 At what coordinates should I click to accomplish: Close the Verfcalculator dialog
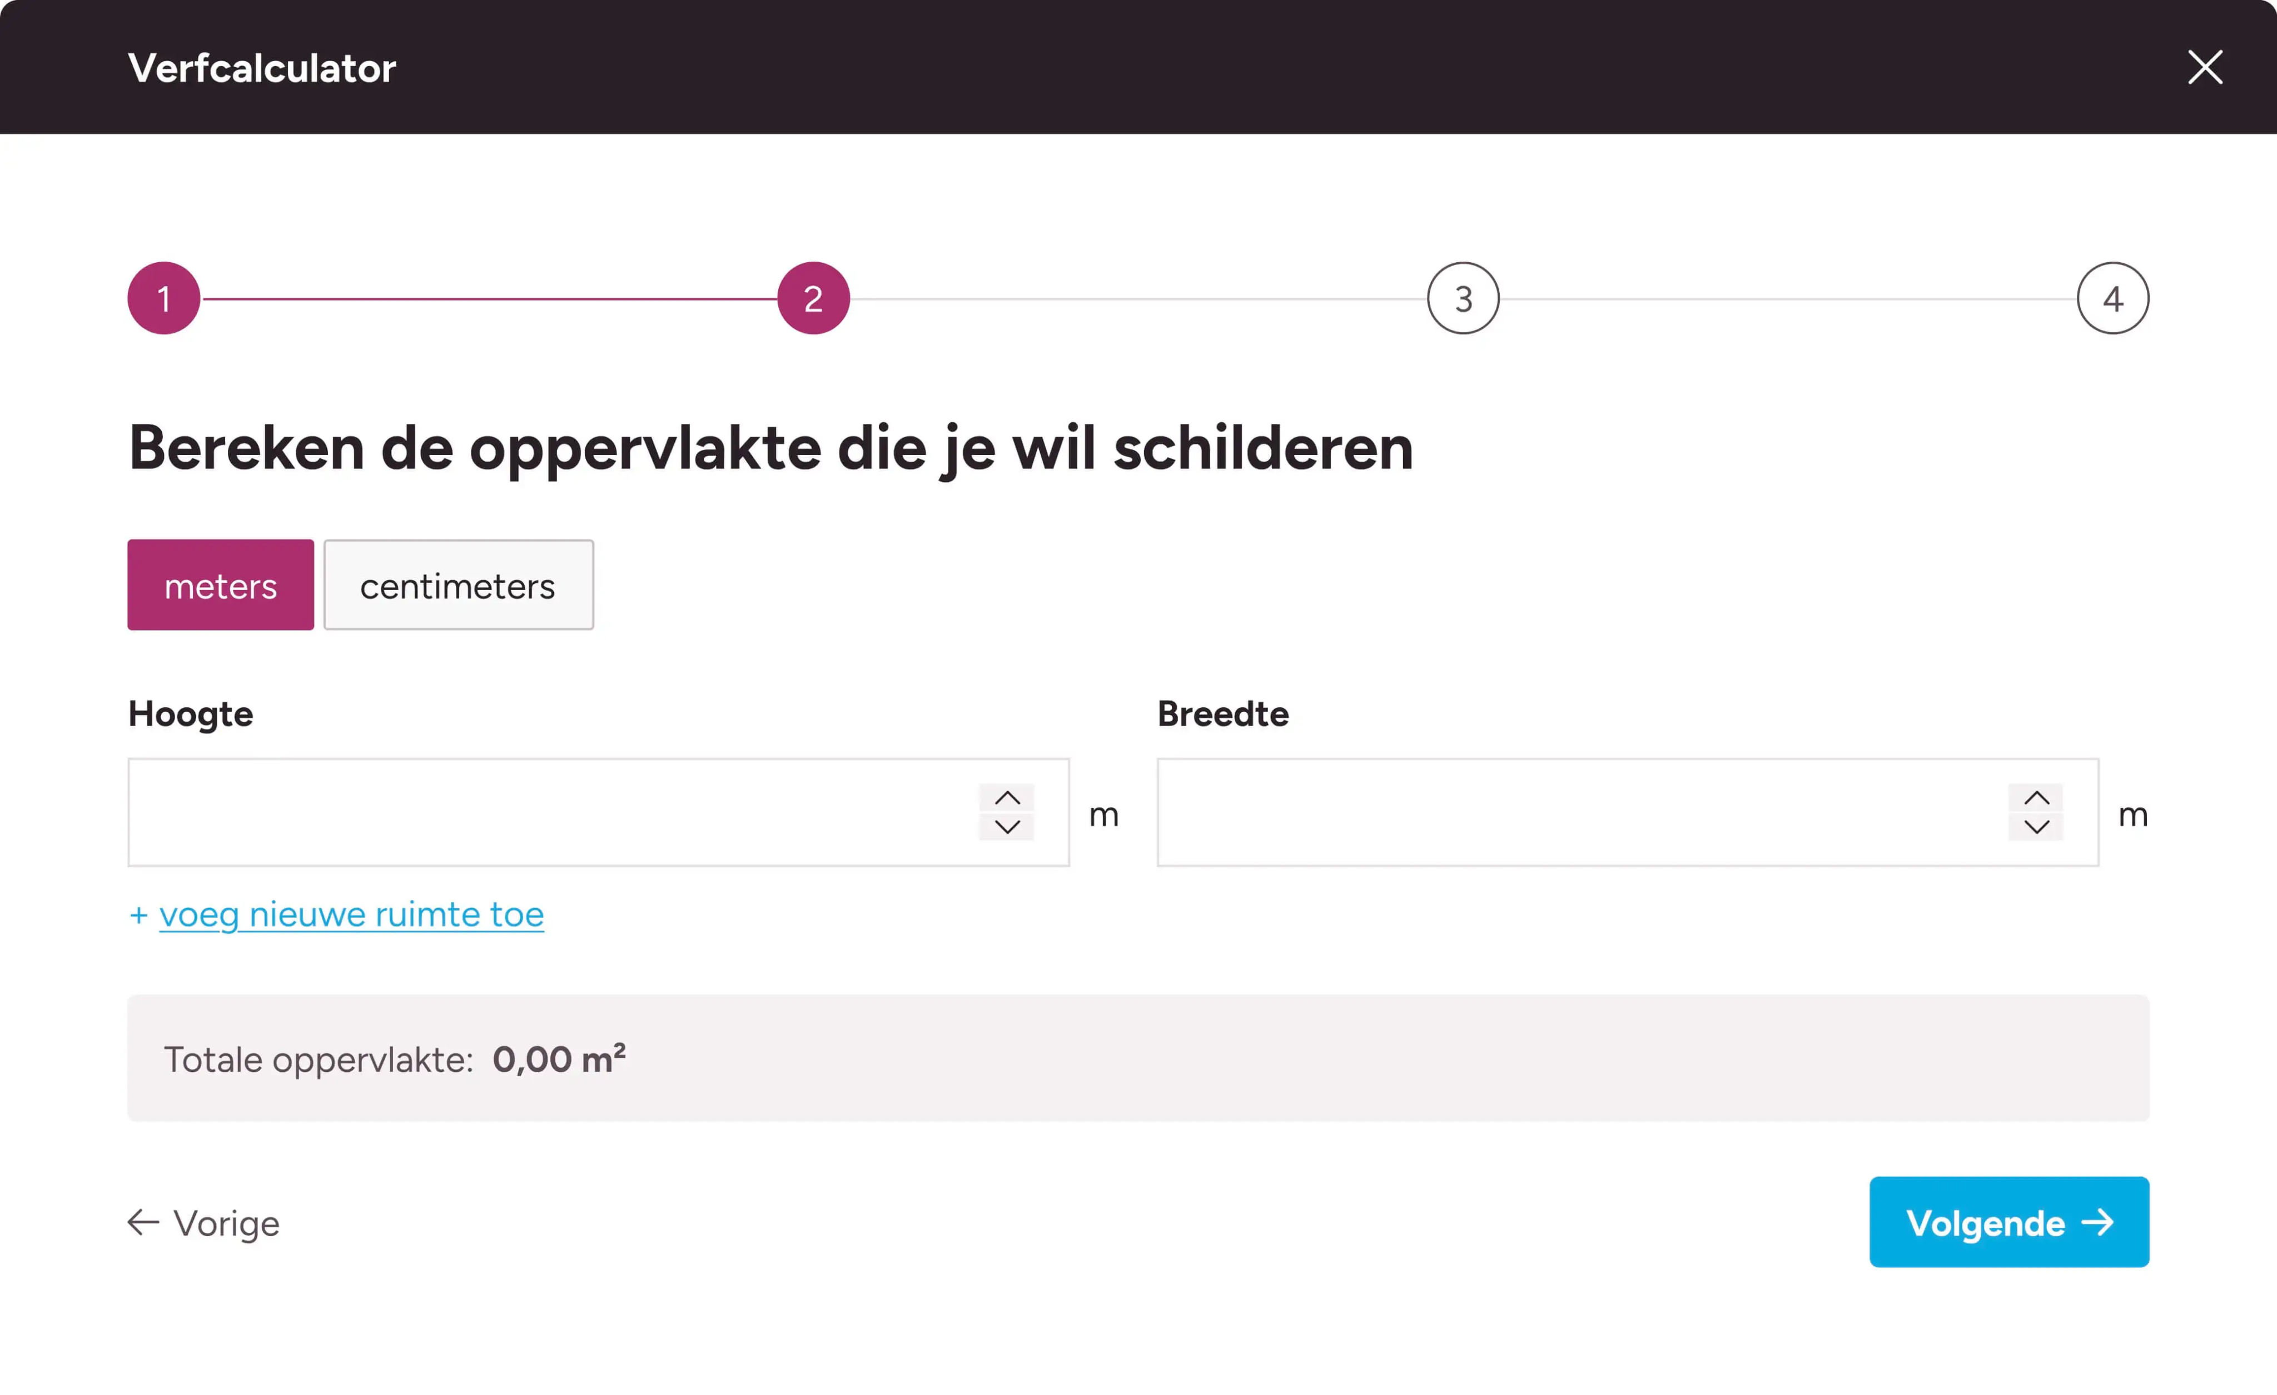click(2204, 67)
